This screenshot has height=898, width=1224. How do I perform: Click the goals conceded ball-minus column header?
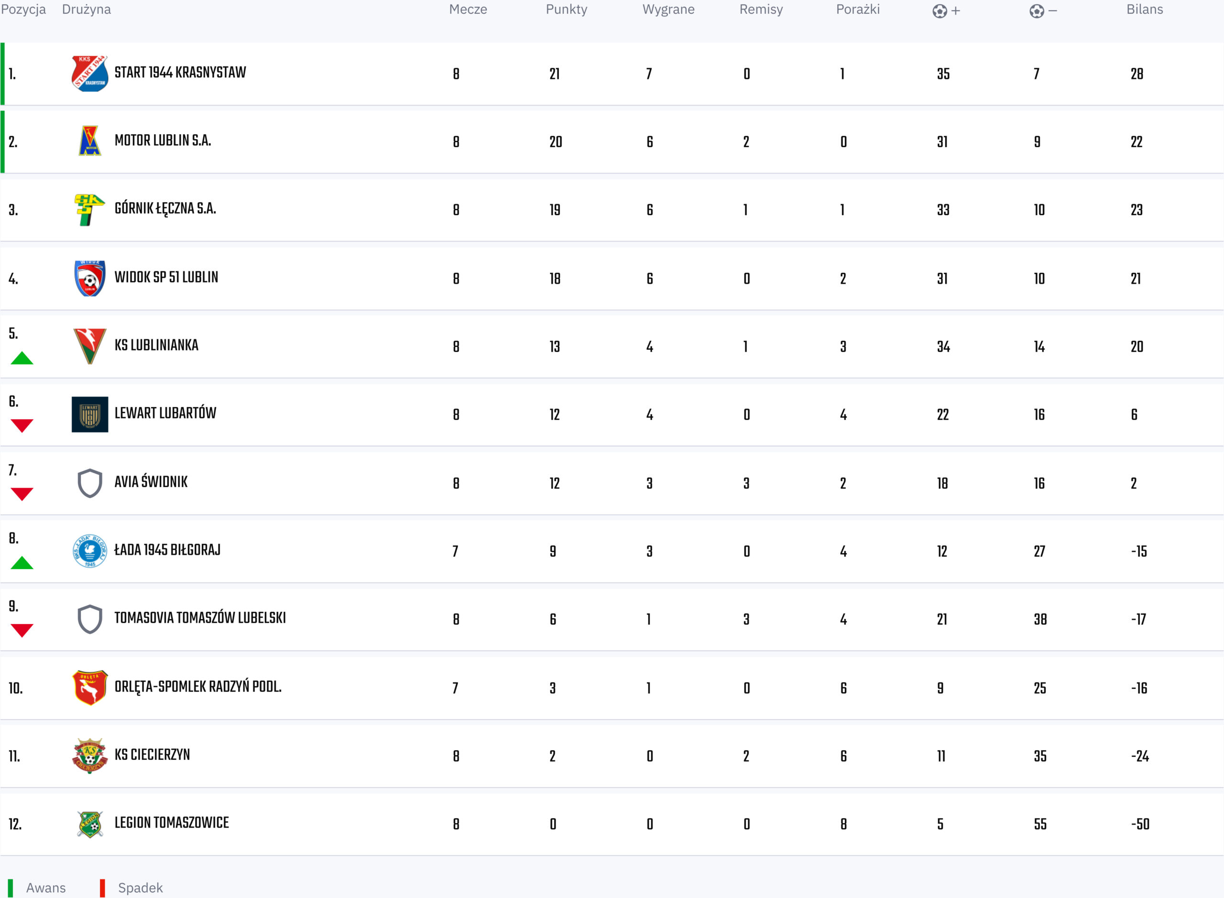click(1042, 11)
